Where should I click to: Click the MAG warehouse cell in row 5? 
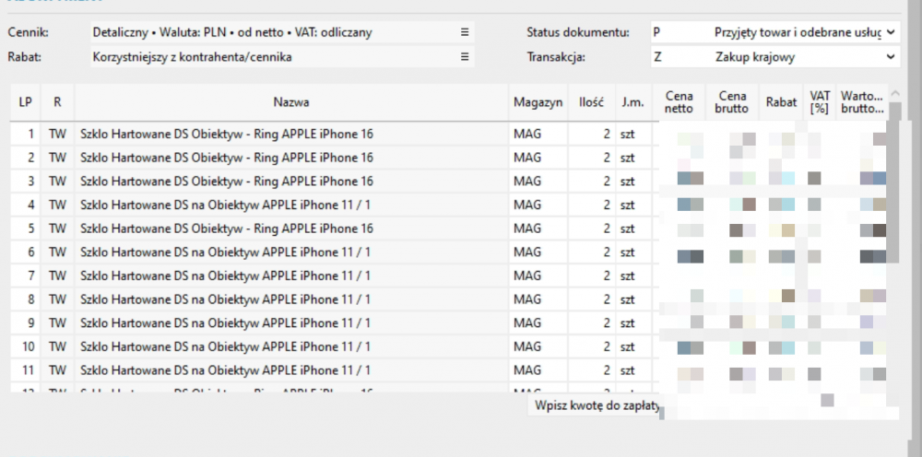pyautogui.click(x=538, y=228)
